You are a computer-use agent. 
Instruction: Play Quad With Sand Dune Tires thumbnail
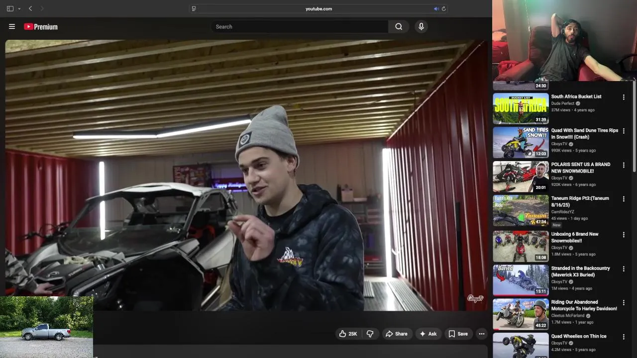[521, 142]
